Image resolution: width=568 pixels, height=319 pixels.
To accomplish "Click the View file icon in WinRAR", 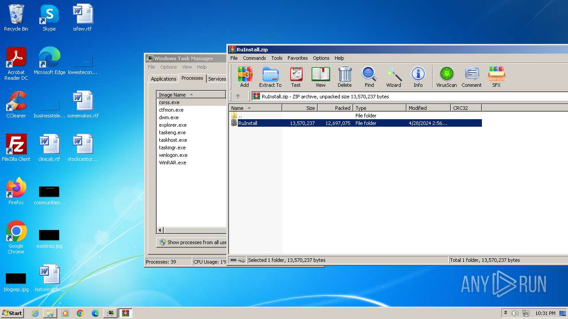I will tap(320, 77).
